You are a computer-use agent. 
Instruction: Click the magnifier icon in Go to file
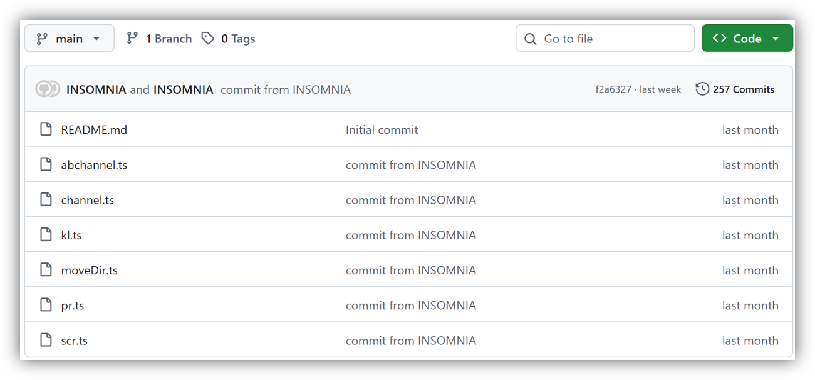(531, 39)
